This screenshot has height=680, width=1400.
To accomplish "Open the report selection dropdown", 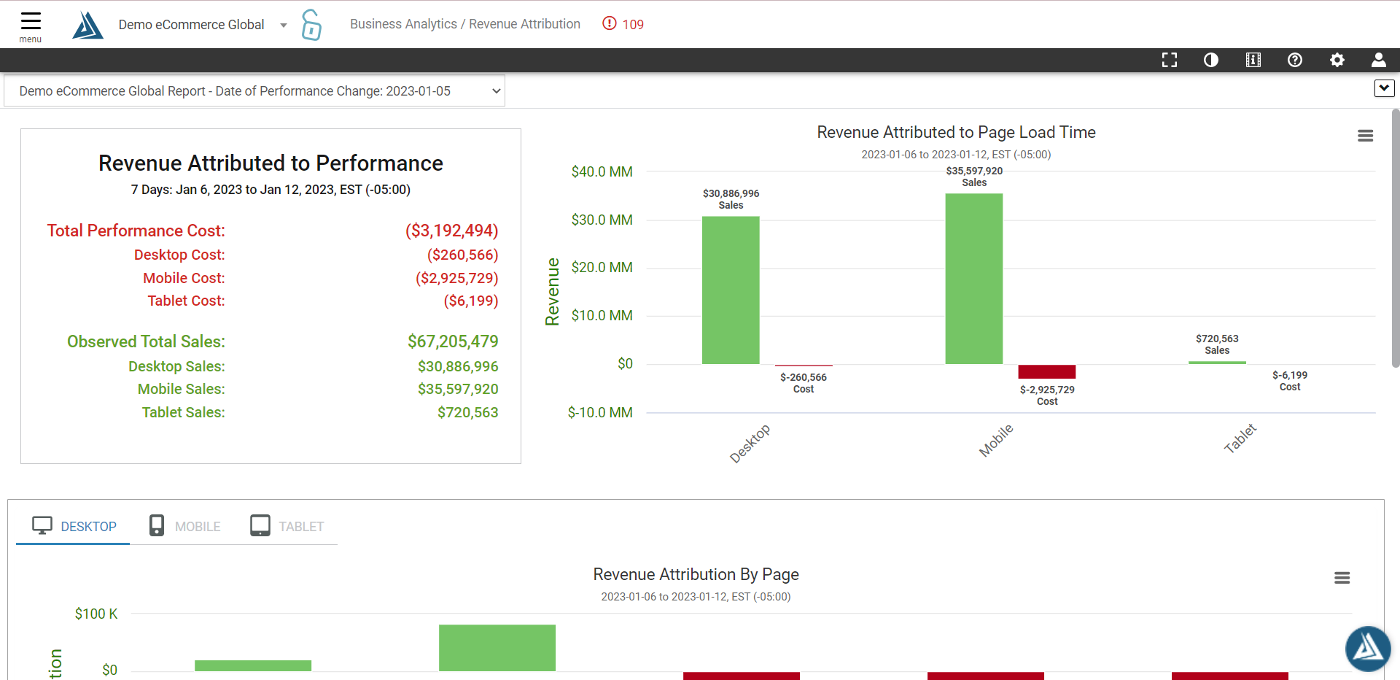I will [x=254, y=91].
